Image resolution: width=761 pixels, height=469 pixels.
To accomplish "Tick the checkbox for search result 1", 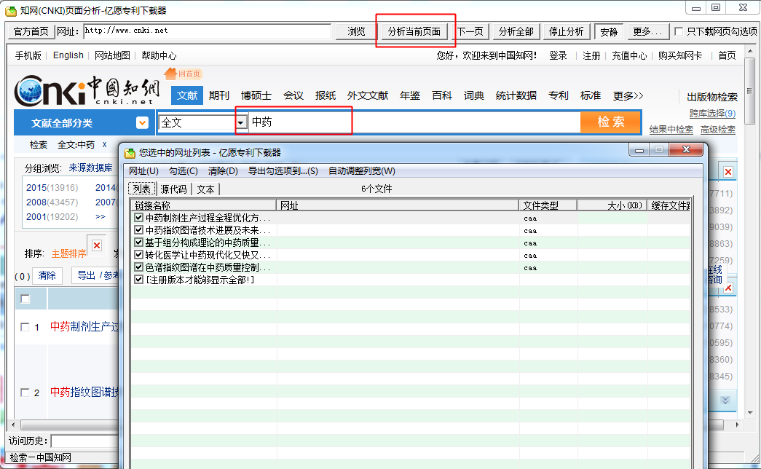I will click(x=25, y=327).
